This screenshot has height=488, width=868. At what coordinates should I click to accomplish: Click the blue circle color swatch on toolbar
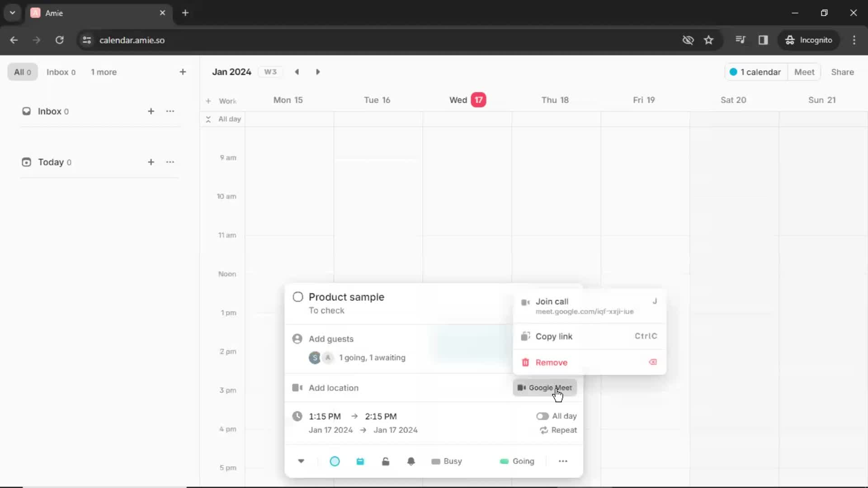click(335, 460)
